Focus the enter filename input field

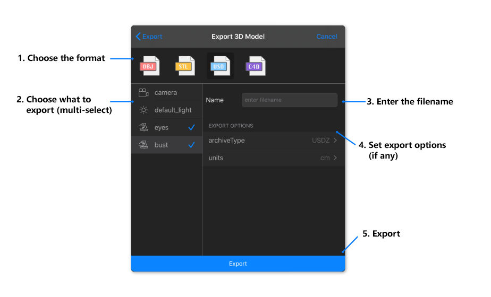click(289, 100)
